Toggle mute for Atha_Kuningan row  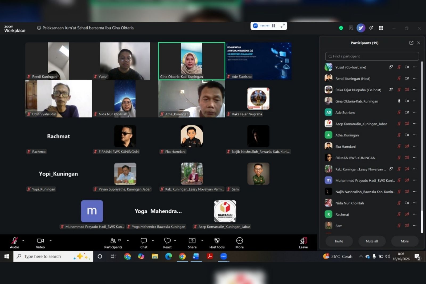coord(399,135)
